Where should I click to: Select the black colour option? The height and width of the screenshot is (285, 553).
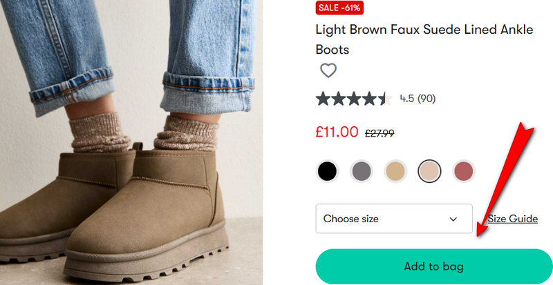point(327,170)
